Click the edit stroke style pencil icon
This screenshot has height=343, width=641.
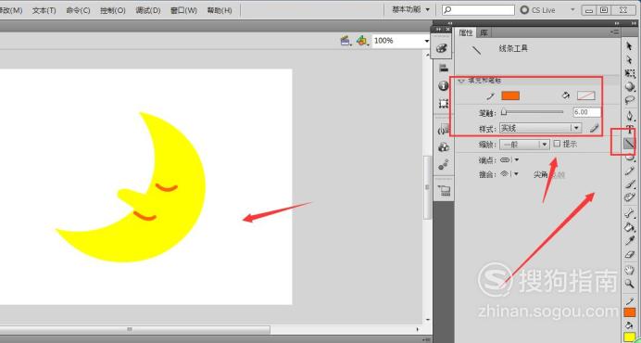tap(595, 129)
